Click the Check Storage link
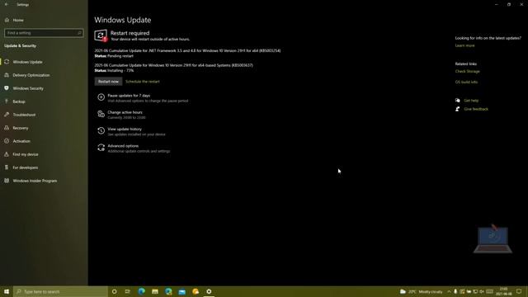The width and height of the screenshot is (528, 297). tap(468, 72)
